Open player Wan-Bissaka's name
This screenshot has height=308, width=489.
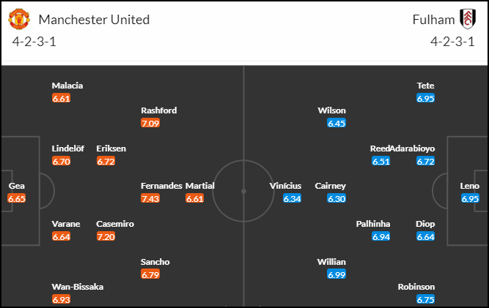coord(78,287)
